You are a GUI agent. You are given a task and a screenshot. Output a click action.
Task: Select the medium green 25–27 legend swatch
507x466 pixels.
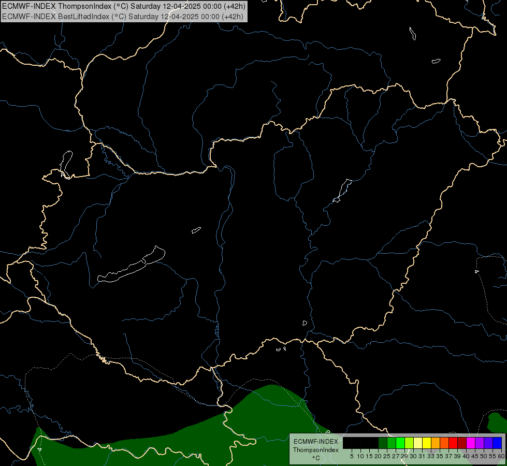[x=392, y=443]
